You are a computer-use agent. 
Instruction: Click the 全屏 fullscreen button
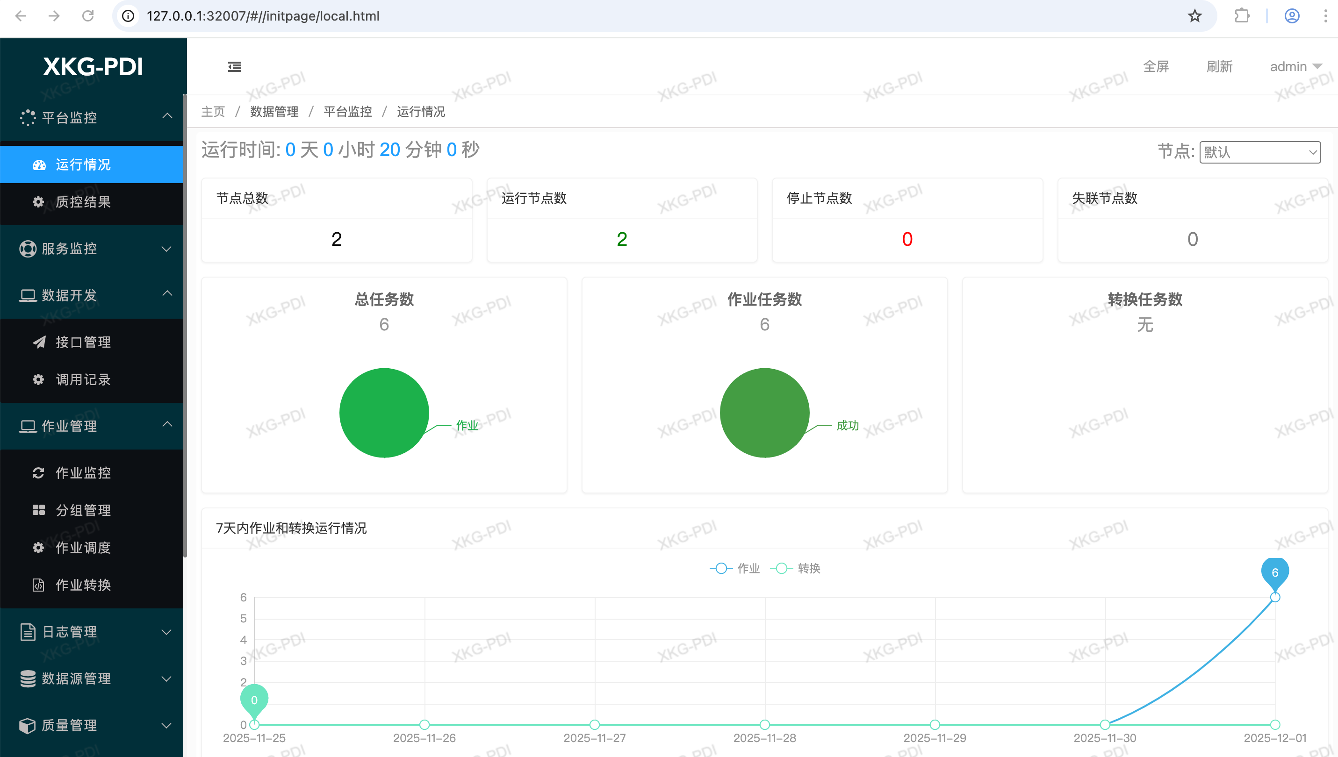pyautogui.click(x=1156, y=66)
